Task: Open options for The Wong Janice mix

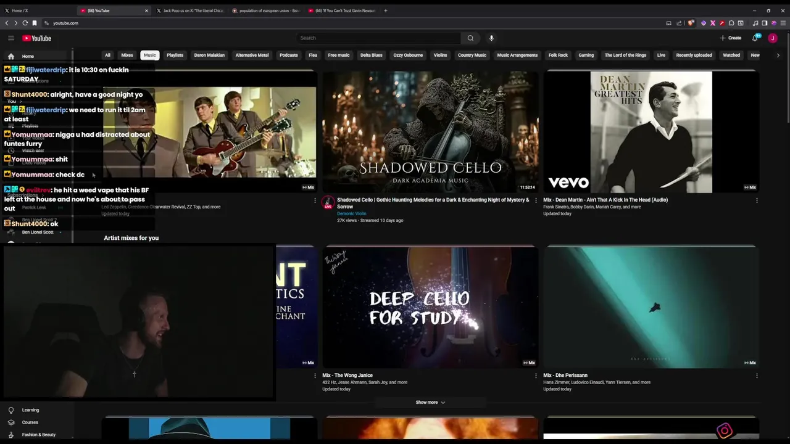Action: [x=536, y=376]
